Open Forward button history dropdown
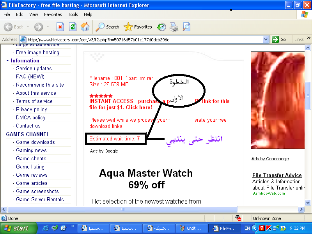This screenshot has height=234, width=312. tap(48, 27)
